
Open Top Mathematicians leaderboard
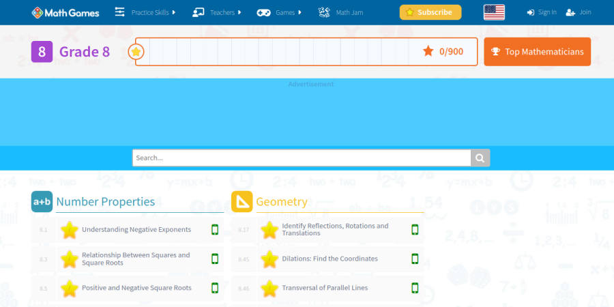[538, 52]
